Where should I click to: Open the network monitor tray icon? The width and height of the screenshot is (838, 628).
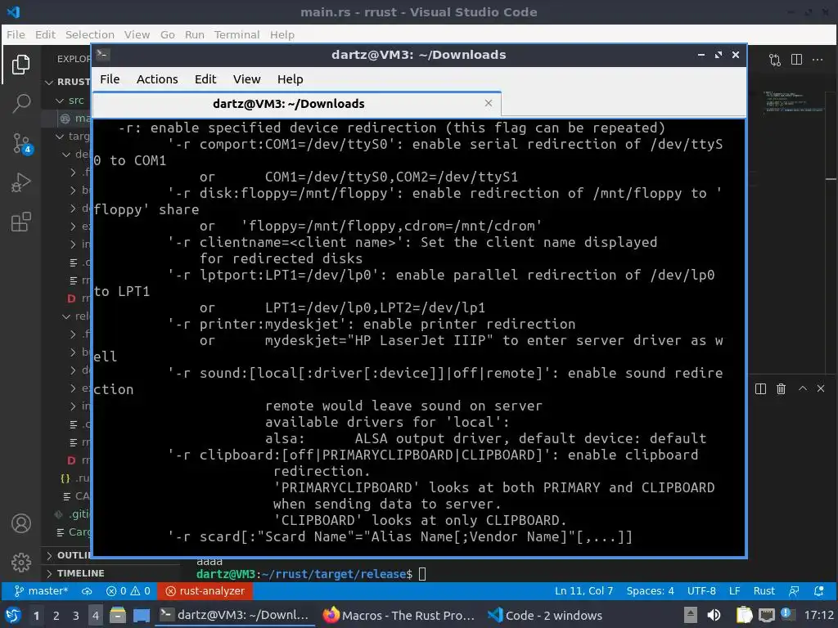click(x=766, y=615)
